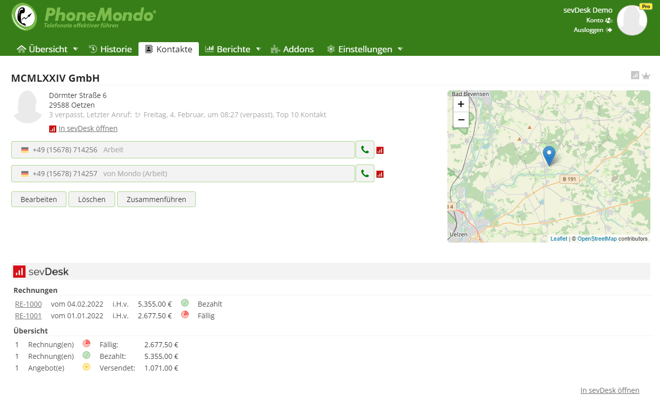Screen dimensions: 660x399
Task: Click the user avatar in header
Action: [x=632, y=20]
